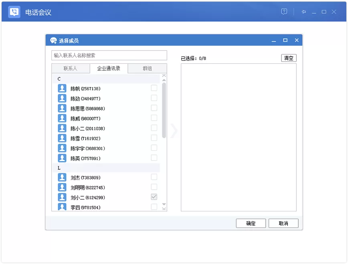Image resolution: width=348 pixels, height=264 pixels.
Task: Click the avatar icon of 刘小二
Action: click(x=62, y=197)
